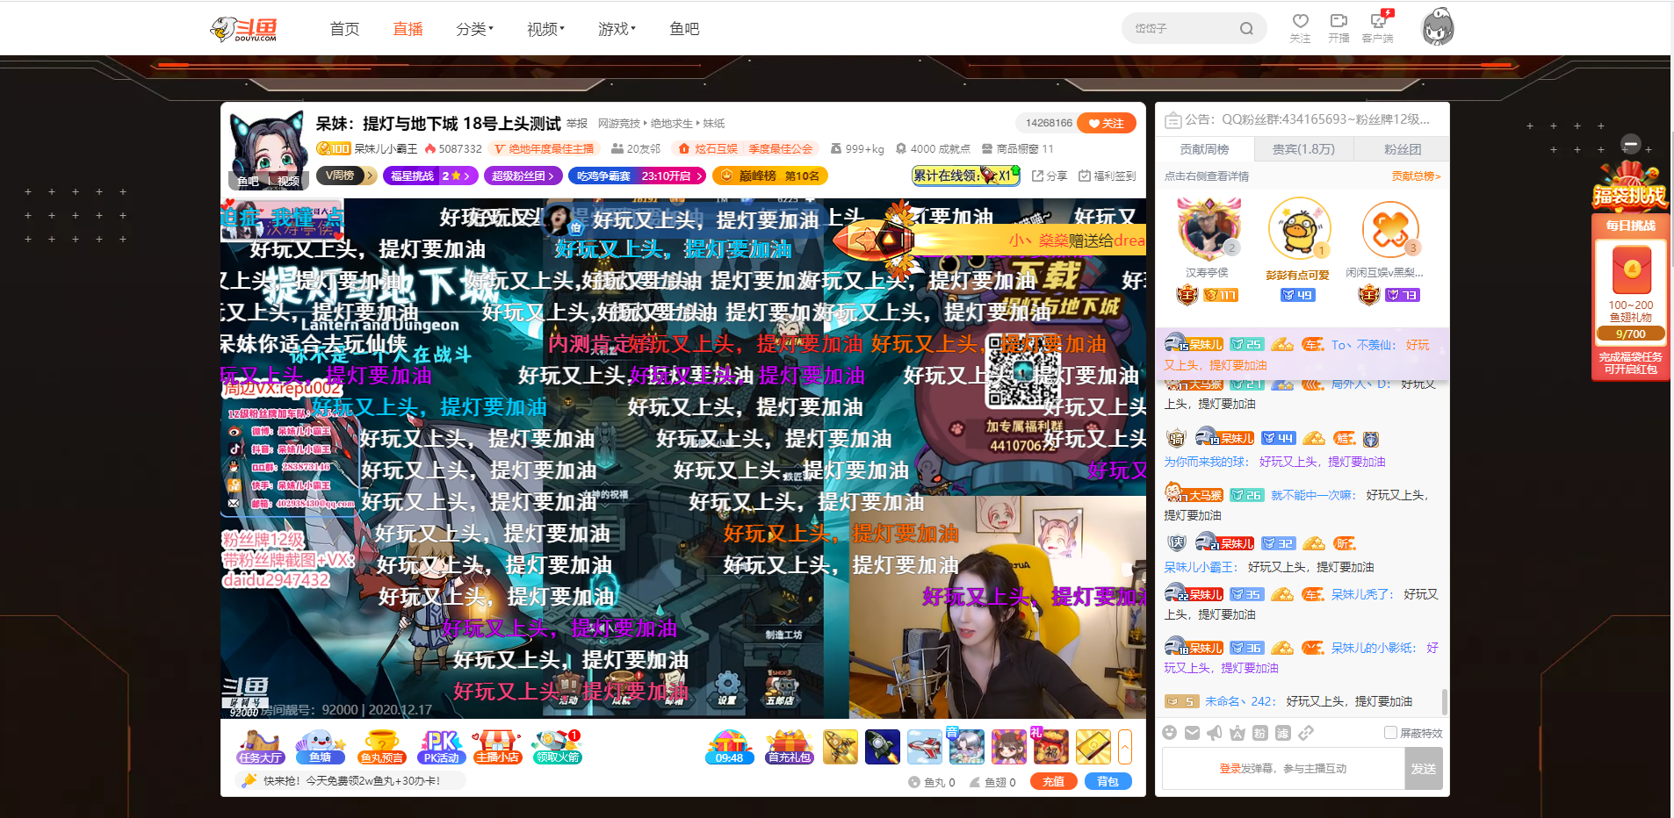This screenshot has height=818, width=1674.
Task: Expand the gift bar up arrow
Action: pos(1125,747)
